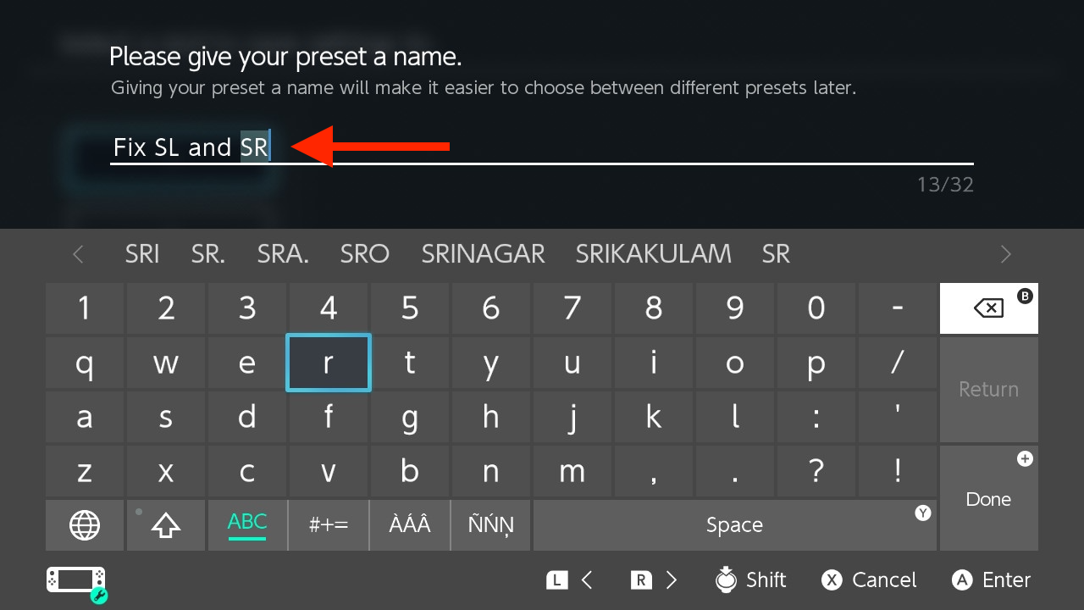Tap the Space bar key
Screen dimensions: 1084x610
coord(735,525)
